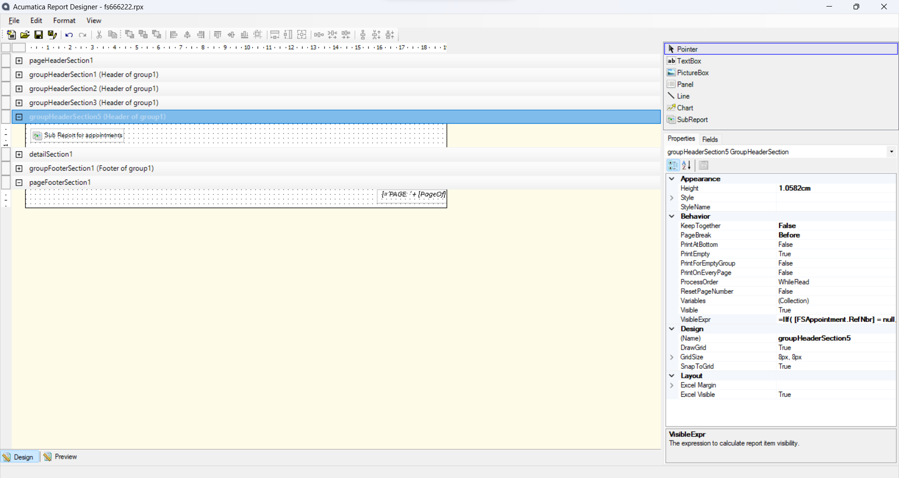Undo the last action
The height and width of the screenshot is (478, 899).
coord(69,35)
